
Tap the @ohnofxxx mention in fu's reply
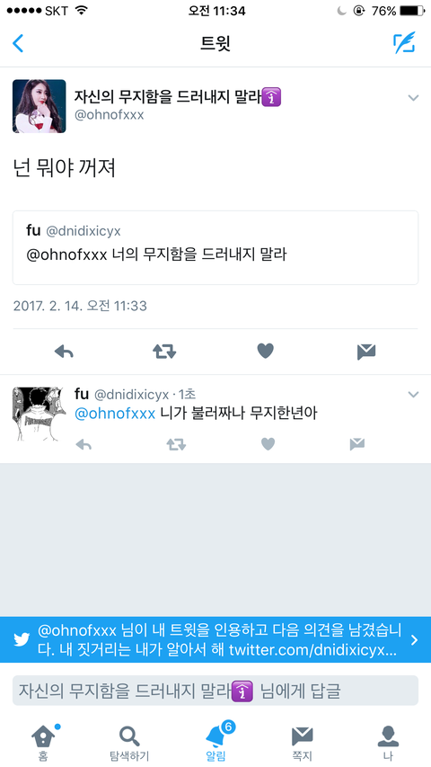(x=115, y=414)
